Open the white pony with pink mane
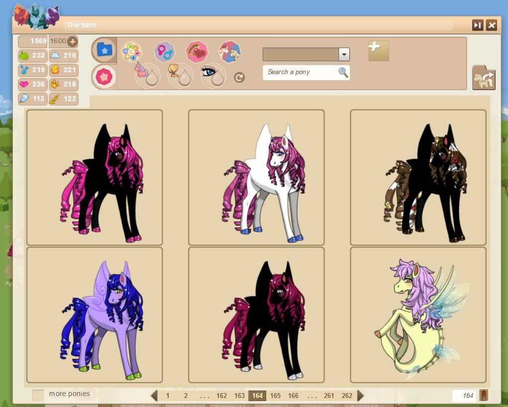The image size is (508, 407). [256, 178]
